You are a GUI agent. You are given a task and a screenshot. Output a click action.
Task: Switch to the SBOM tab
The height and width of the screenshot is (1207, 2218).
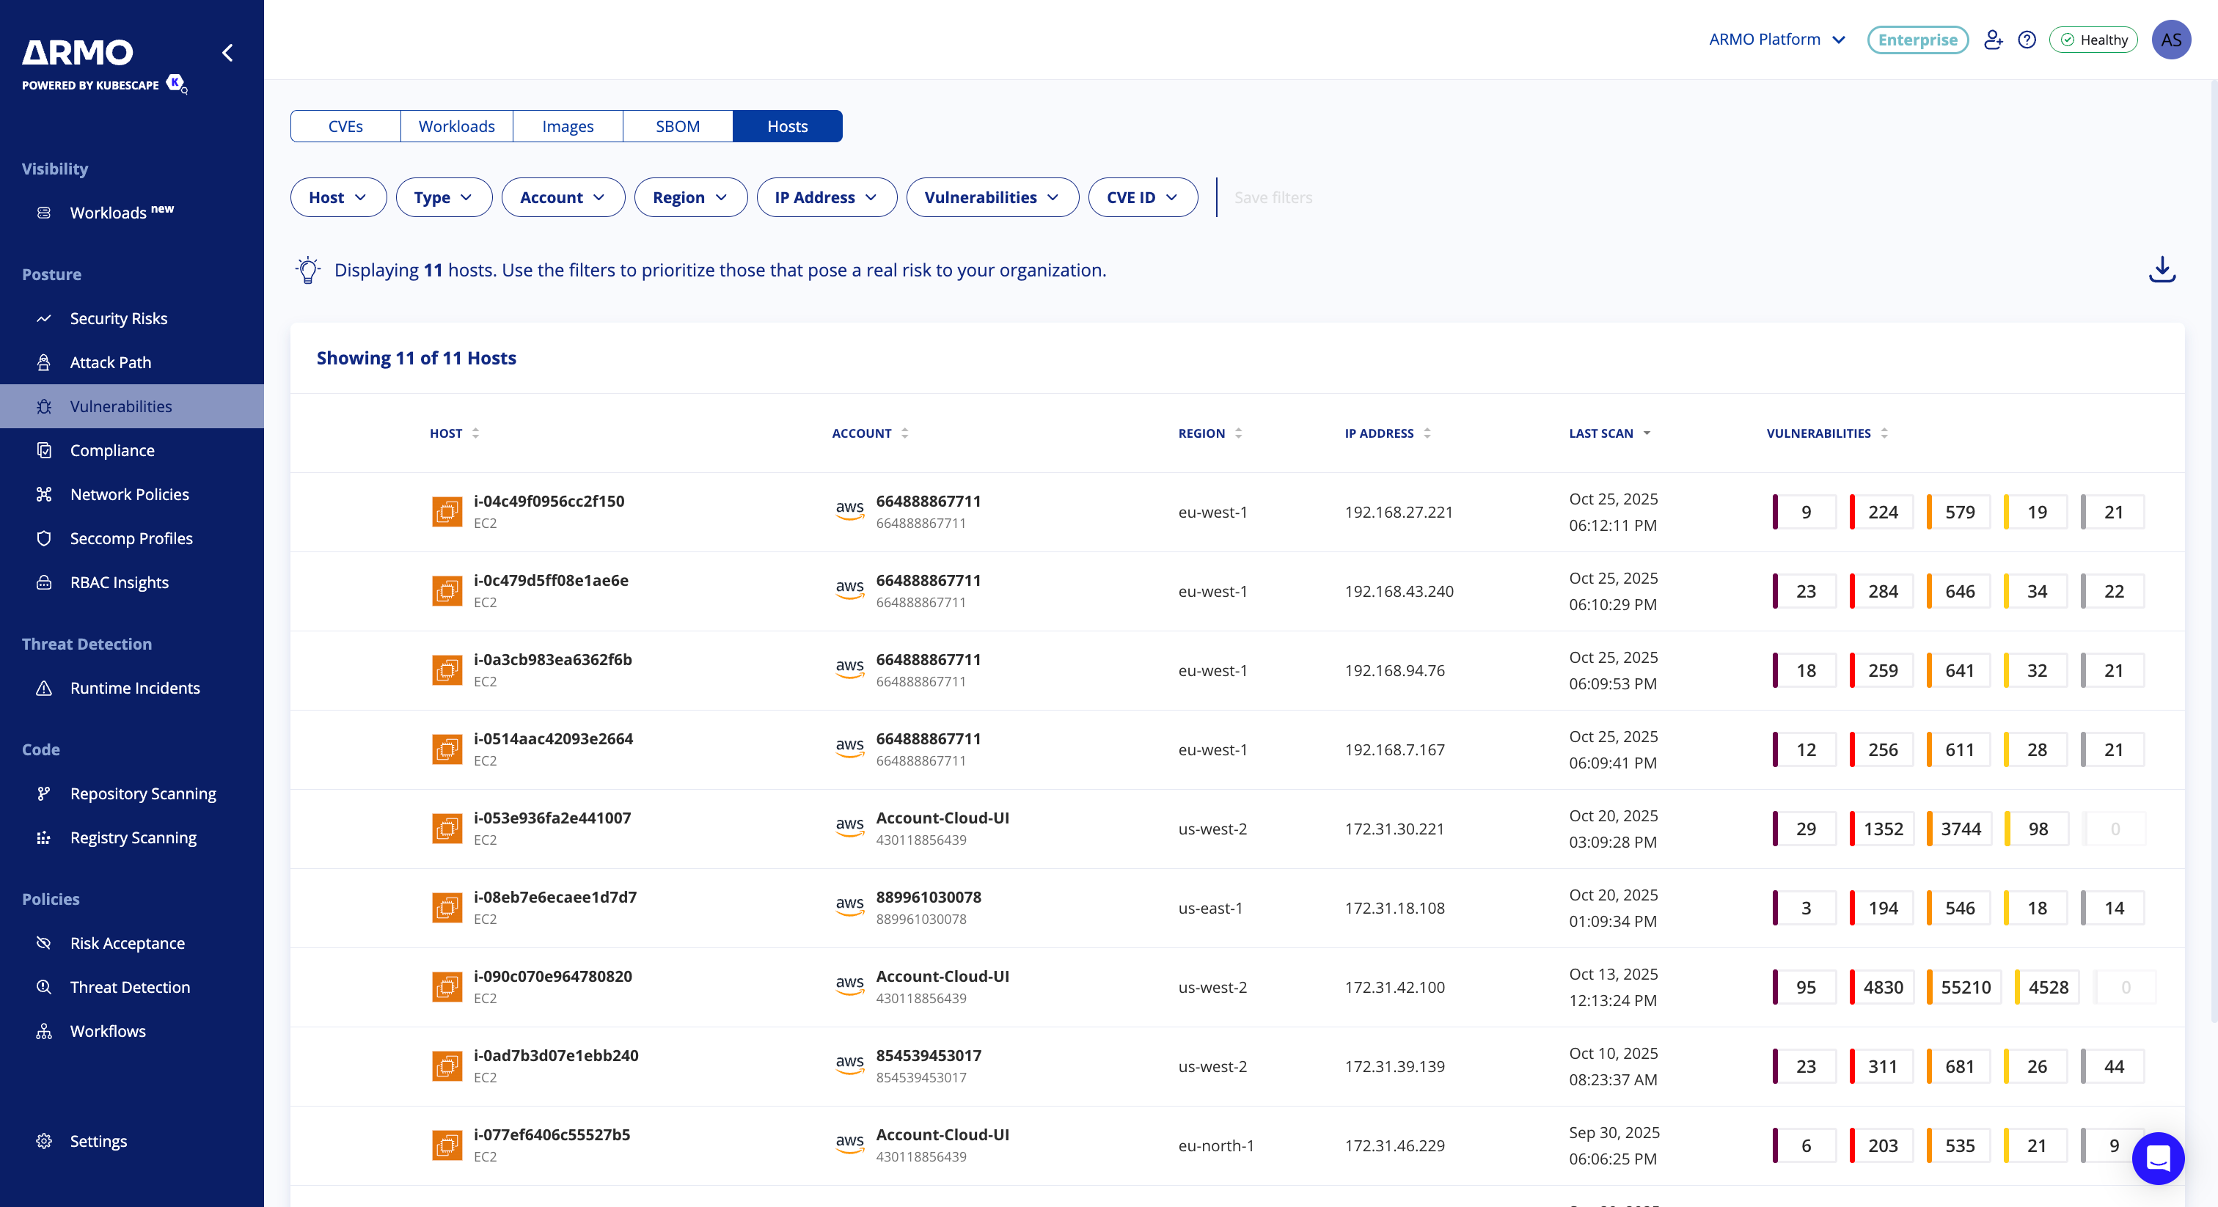[x=677, y=127]
